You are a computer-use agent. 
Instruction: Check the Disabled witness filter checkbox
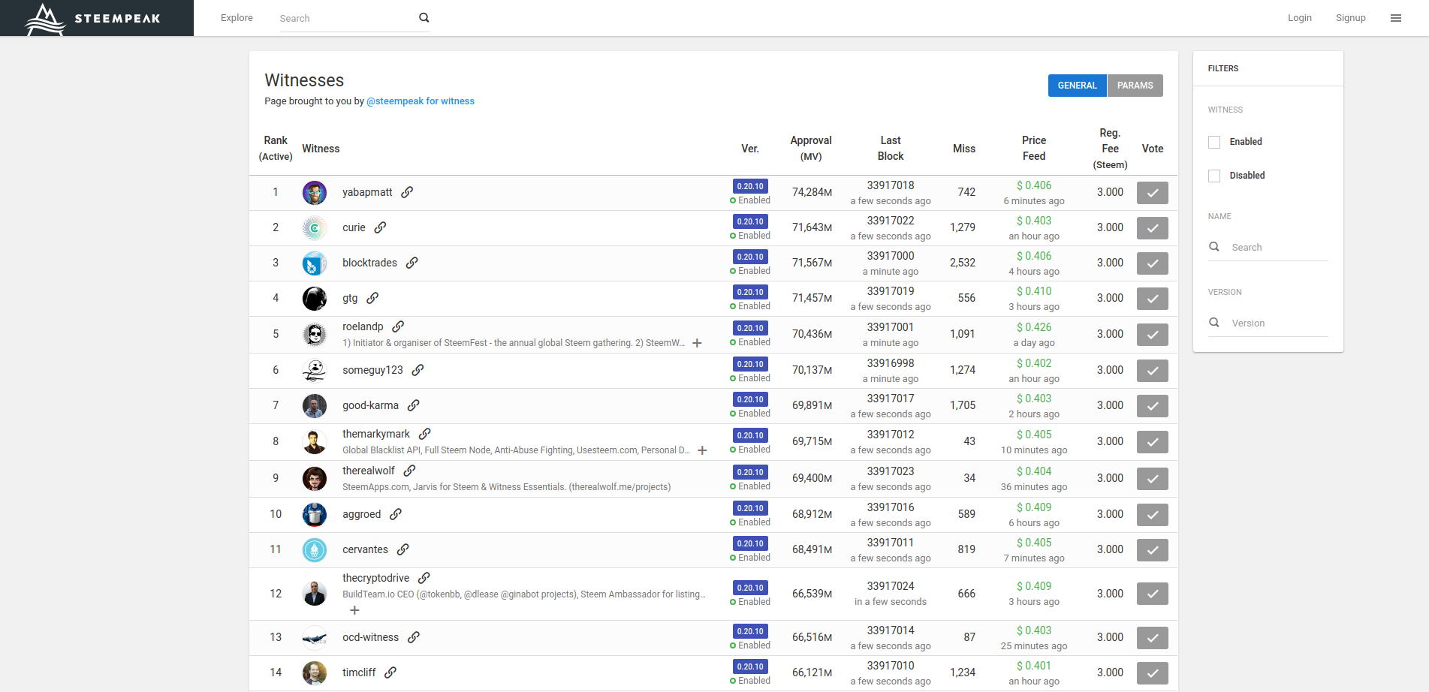(1214, 176)
